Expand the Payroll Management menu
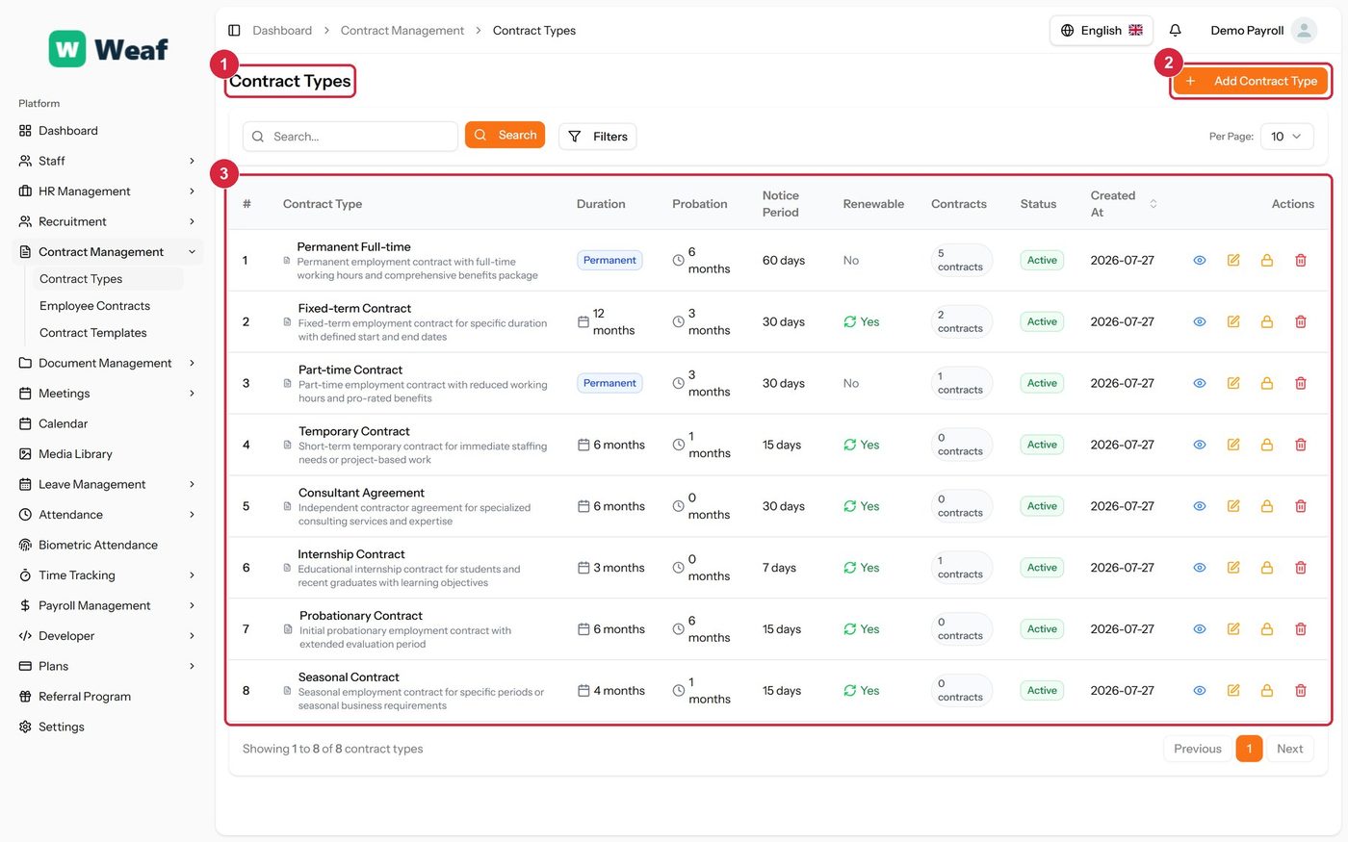The image size is (1348, 842). click(x=108, y=606)
